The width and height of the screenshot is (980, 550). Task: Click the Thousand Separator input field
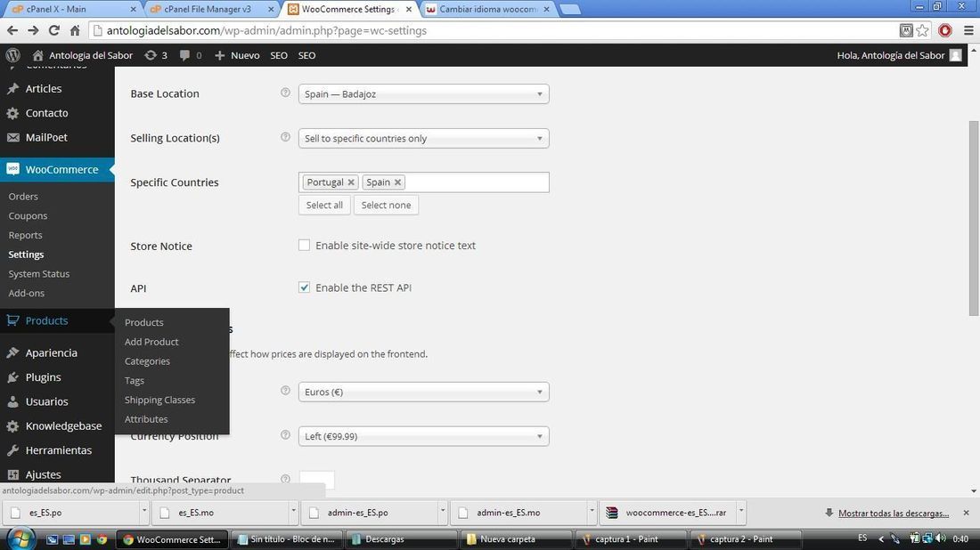coord(316,480)
